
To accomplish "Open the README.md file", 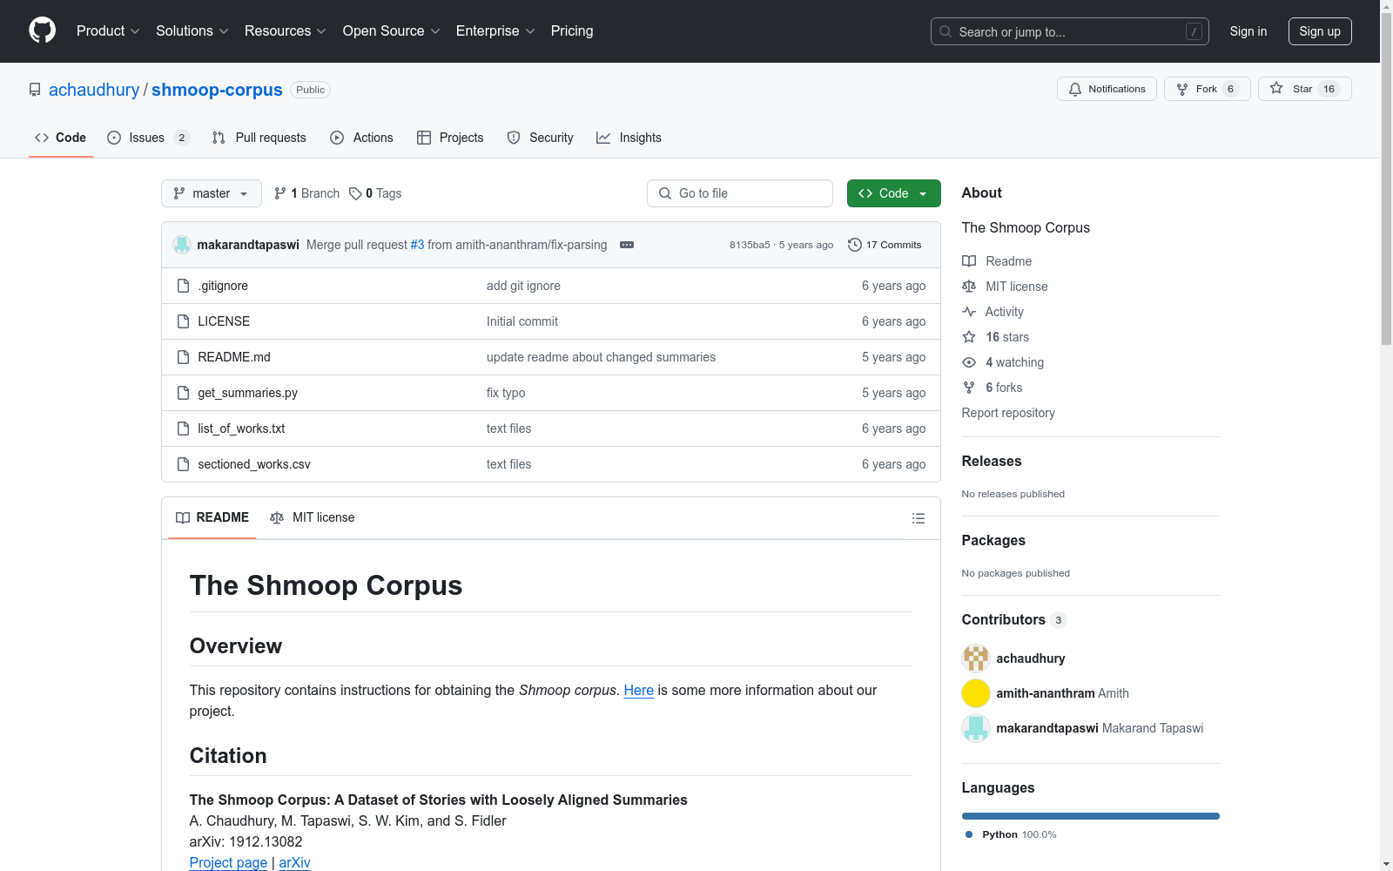I will tap(234, 357).
